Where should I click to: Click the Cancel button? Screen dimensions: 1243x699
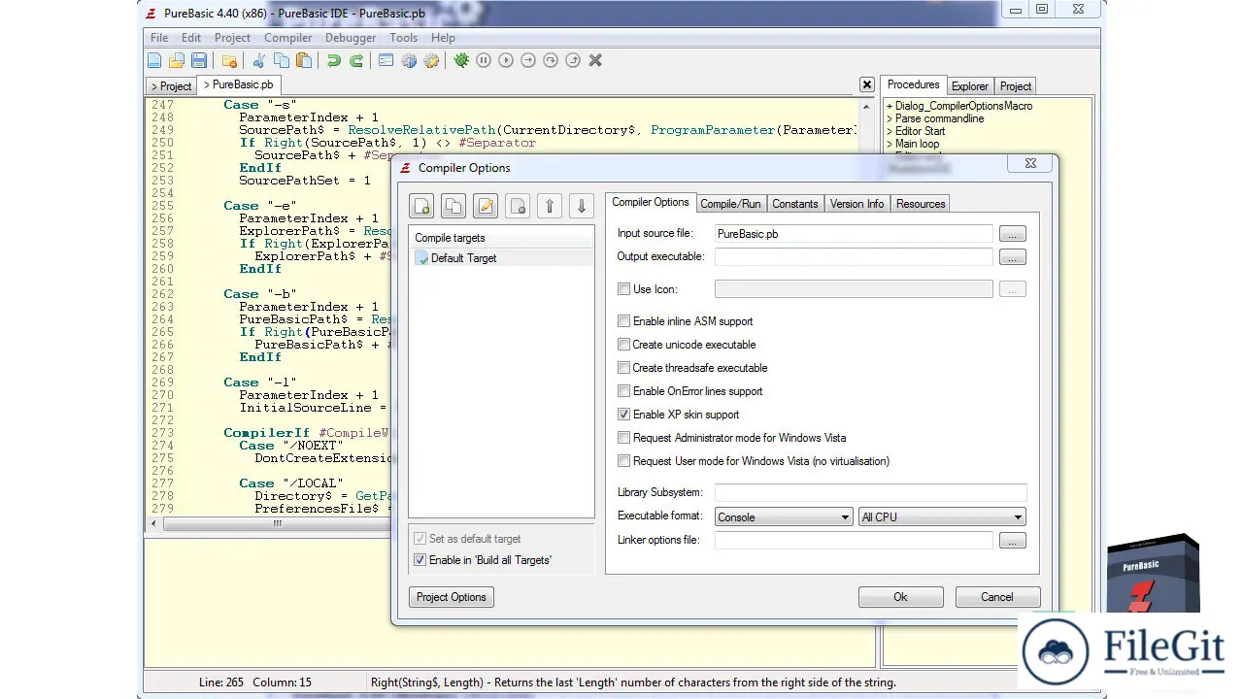pyautogui.click(x=997, y=597)
